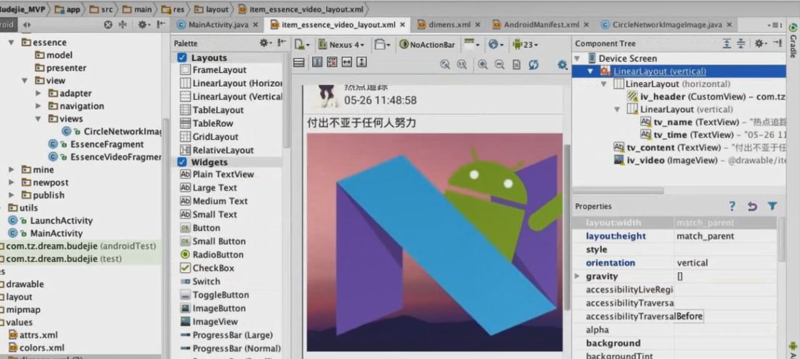Hide the Palette panel
The width and height of the screenshot is (800, 359).
pyautogui.click(x=282, y=43)
